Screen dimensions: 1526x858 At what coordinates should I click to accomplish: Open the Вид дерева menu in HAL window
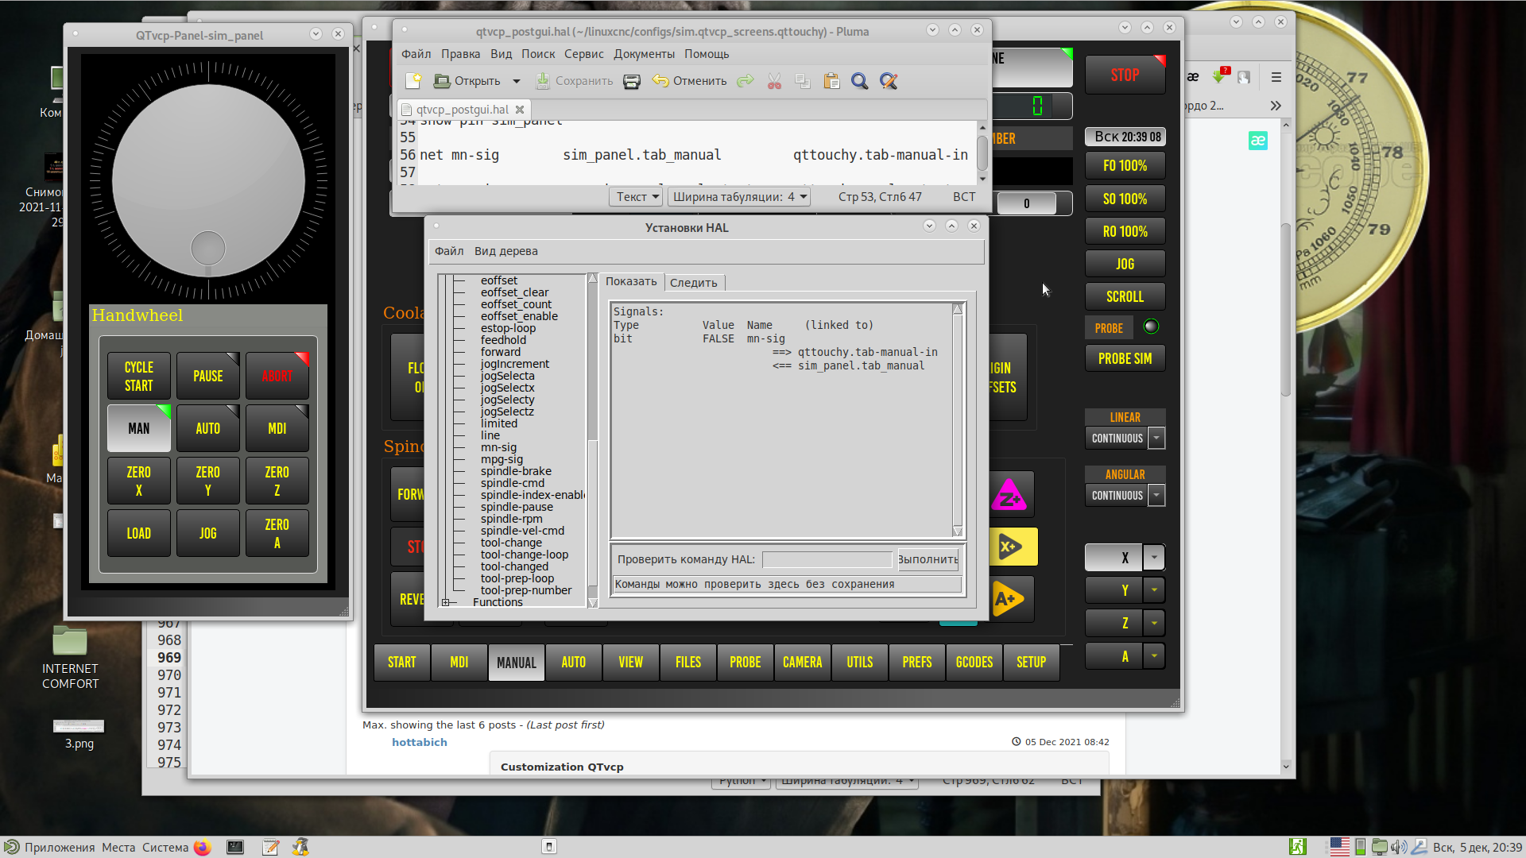505,251
